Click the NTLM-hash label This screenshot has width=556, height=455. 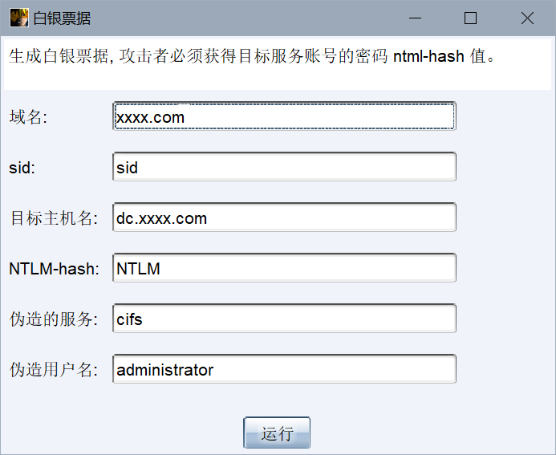54,269
